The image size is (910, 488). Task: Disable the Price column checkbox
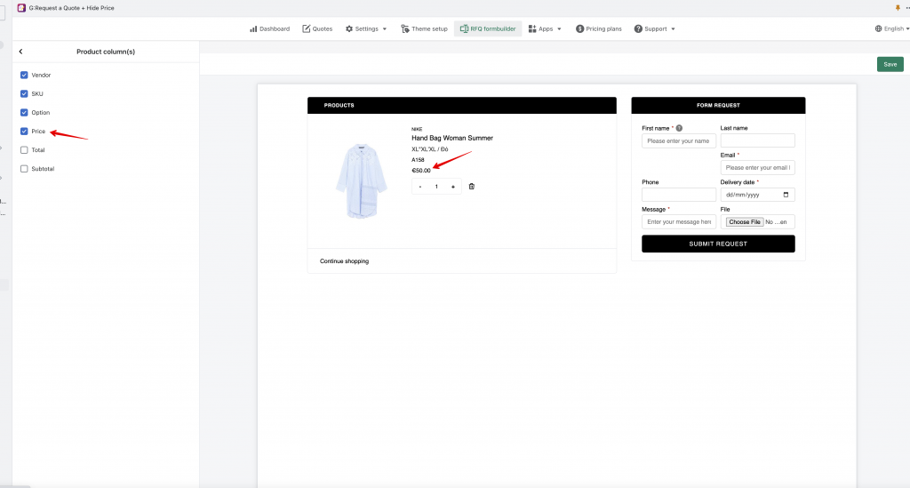click(24, 132)
